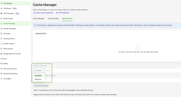181x97 pixels.
Task: Click the Advanced Settings gear icon
Action: [1, 74]
